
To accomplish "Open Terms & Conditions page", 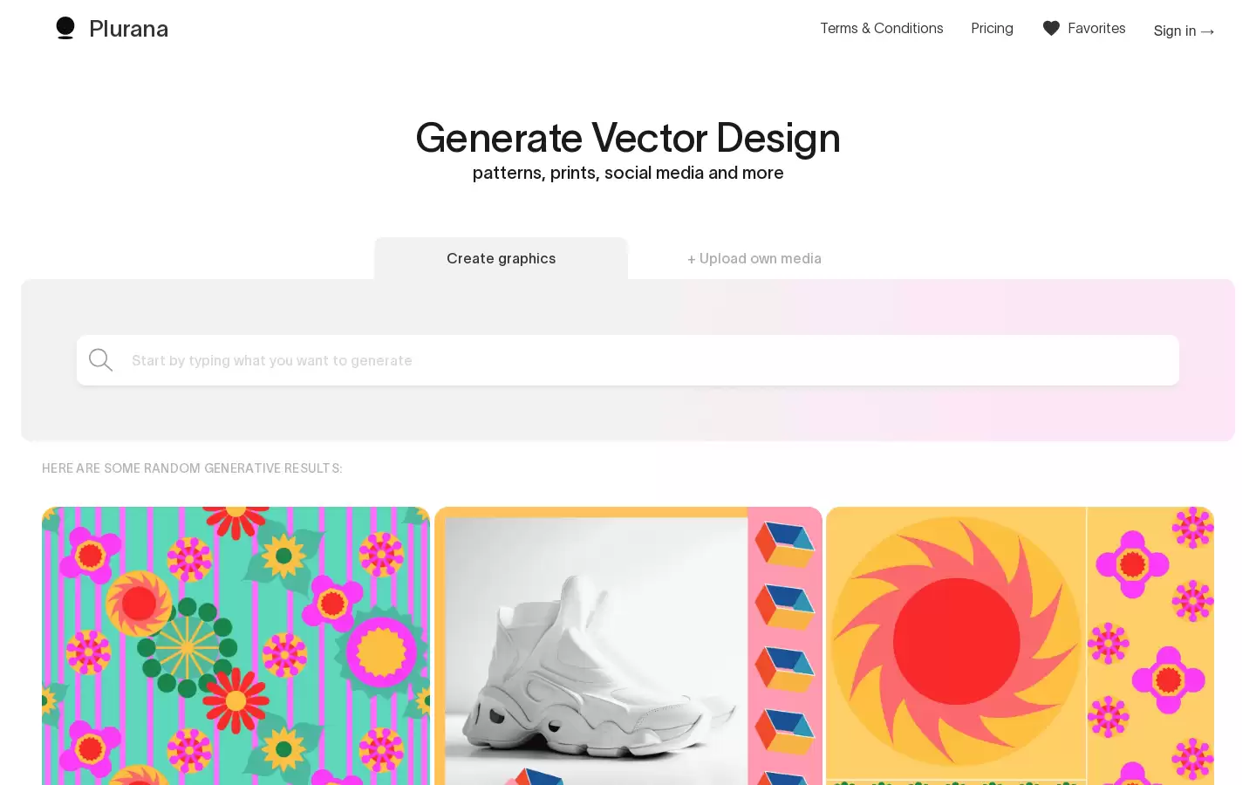I will pyautogui.click(x=881, y=28).
